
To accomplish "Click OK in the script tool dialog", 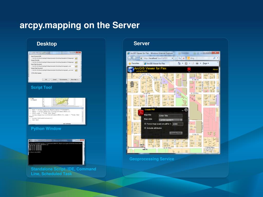I will [x=46, y=80].
